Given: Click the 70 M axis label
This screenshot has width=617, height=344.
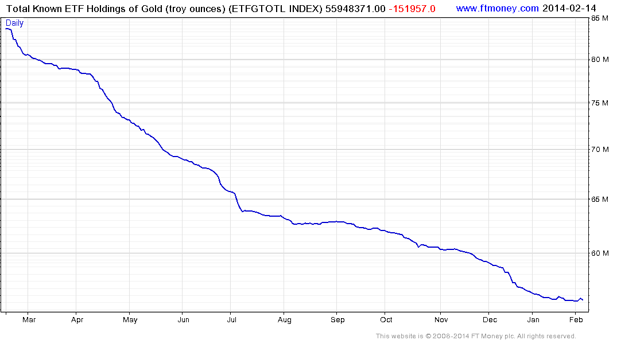Looking at the screenshot, I should (x=600, y=150).
